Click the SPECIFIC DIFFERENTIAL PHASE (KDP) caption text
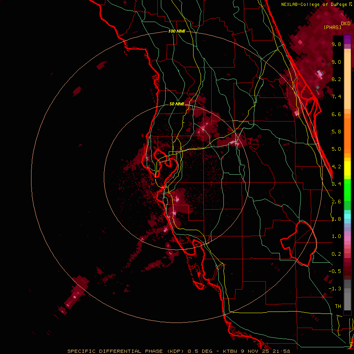 [126, 351]
